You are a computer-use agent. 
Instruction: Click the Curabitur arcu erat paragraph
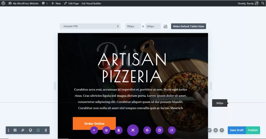(x=131, y=98)
